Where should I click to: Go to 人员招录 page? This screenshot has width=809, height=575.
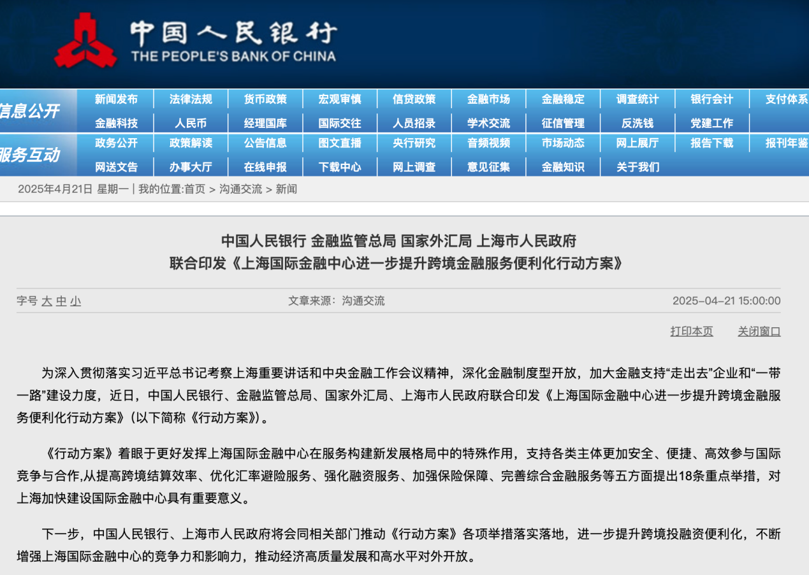(414, 123)
